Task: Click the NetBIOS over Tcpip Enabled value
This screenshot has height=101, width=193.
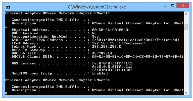Action: 100,73
